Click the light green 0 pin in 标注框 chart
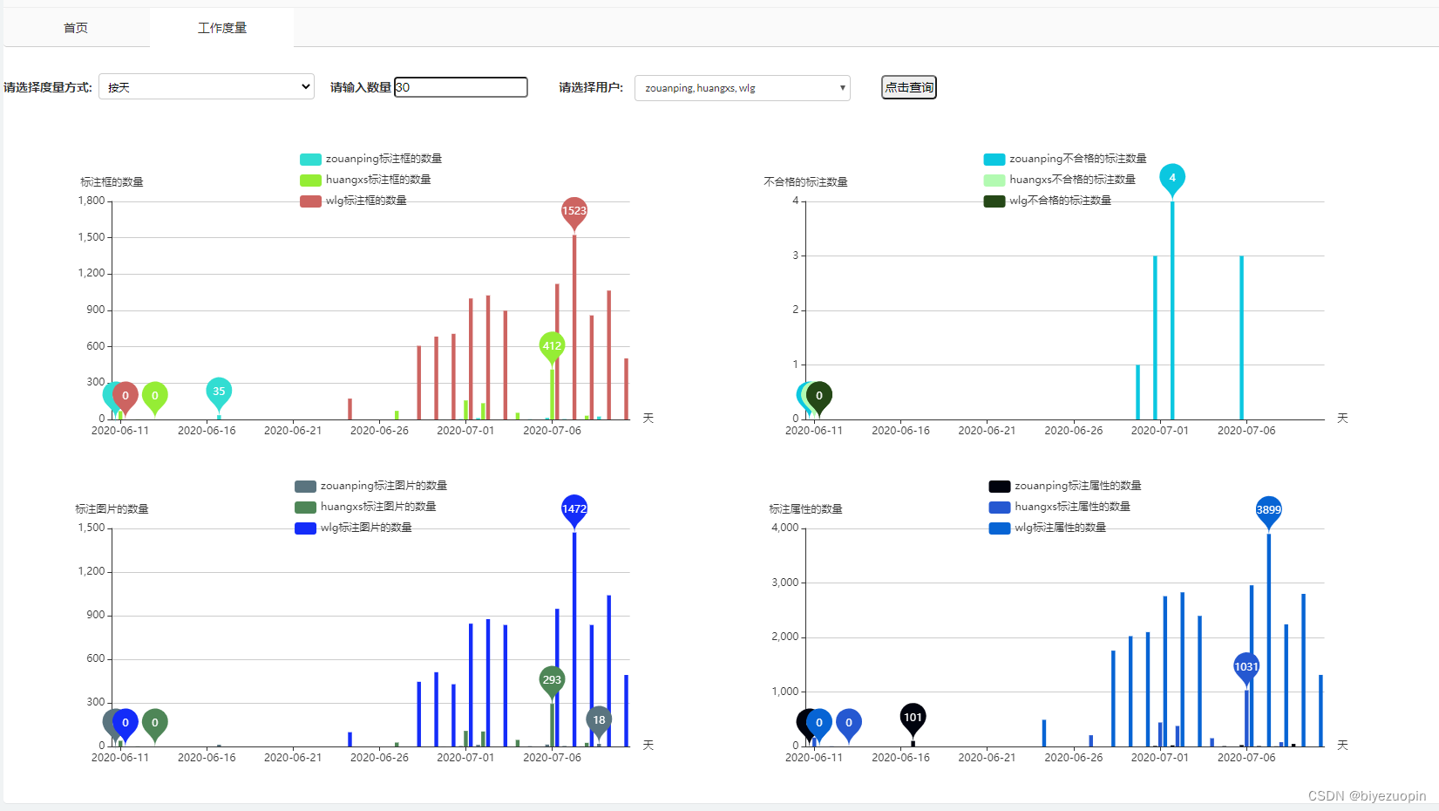Image resolution: width=1439 pixels, height=811 pixels. 155,397
